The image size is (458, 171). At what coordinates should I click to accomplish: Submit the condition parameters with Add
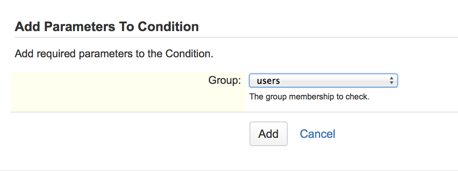pos(268,134)
